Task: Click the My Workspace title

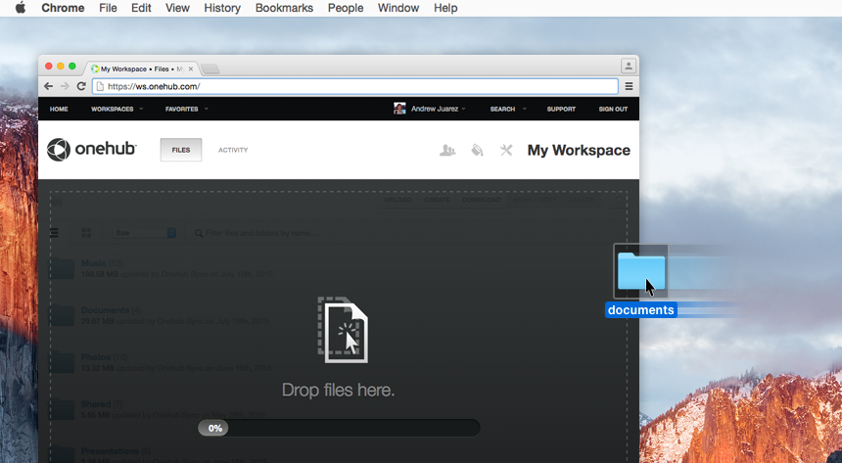Action: (x=579, y=150)
